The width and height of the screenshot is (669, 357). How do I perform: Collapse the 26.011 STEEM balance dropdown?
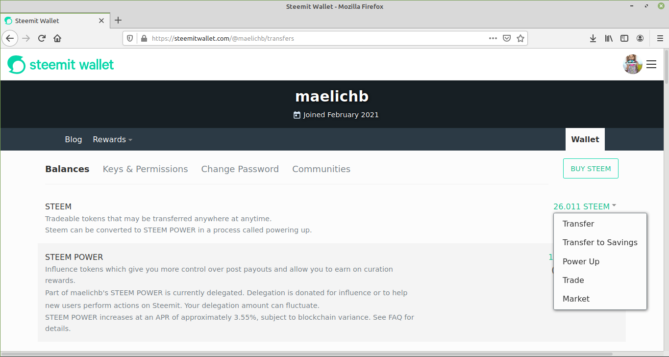[585, 206]
